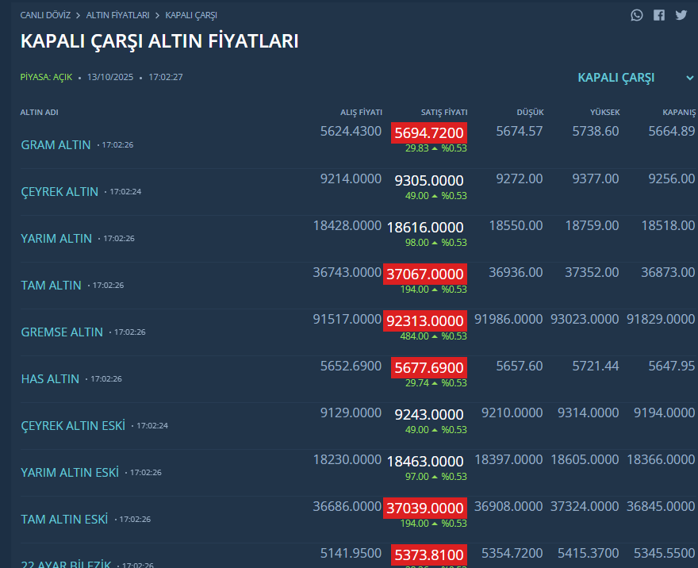Click the ALIŞ FİYATI column header

[361, 113]
